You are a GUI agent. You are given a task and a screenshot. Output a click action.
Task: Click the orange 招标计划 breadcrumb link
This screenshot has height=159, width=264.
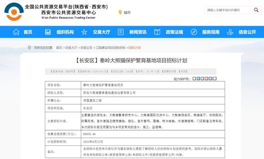[134, 48]
